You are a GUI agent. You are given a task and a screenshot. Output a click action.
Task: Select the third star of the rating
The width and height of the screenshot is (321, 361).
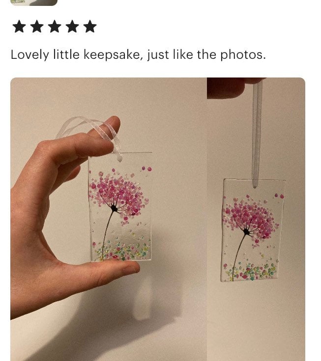point(55,26)
